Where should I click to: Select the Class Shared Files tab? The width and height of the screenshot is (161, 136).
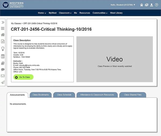coord(133,95)
